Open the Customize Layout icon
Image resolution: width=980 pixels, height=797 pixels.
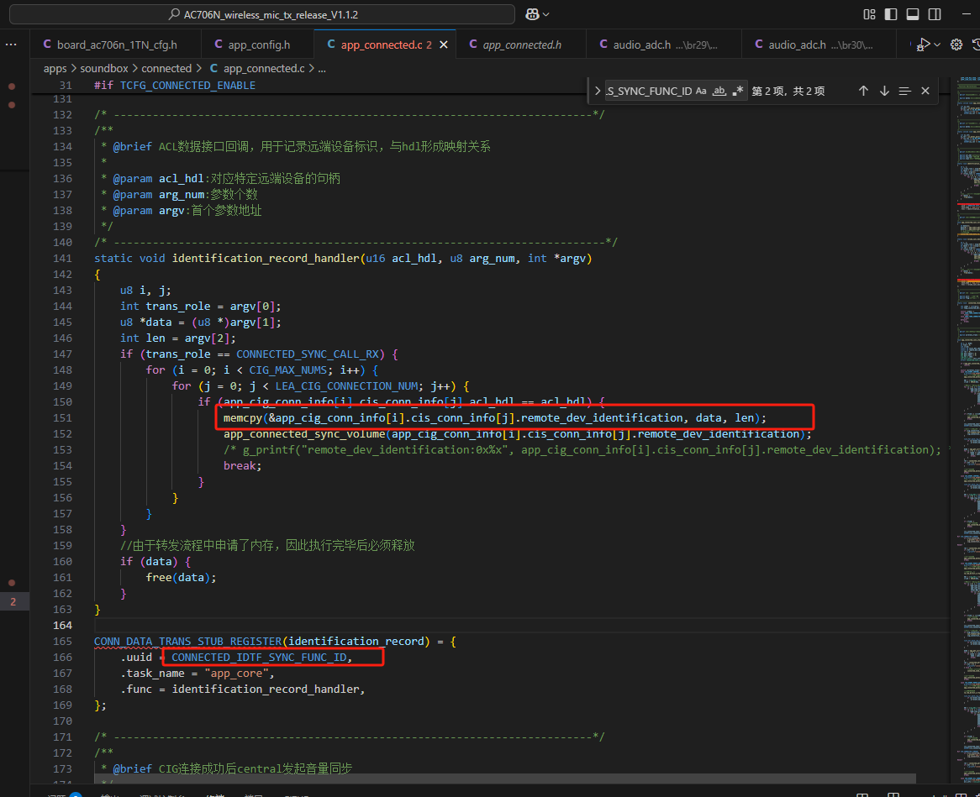point(869,14)
